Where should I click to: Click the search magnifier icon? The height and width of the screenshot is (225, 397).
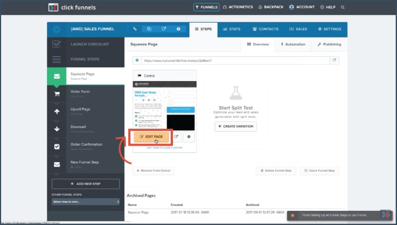tap(343, 7)
